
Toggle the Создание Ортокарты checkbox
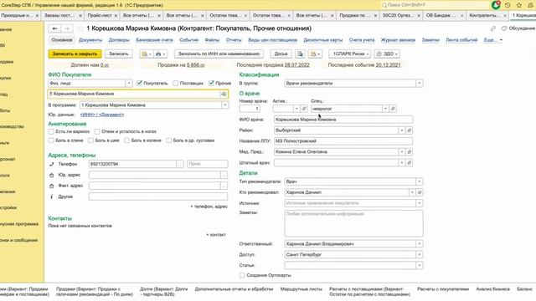point(242,275)
